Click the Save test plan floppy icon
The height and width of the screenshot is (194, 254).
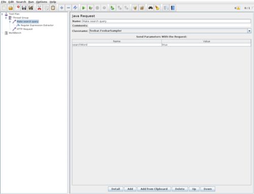click(24, 8)
